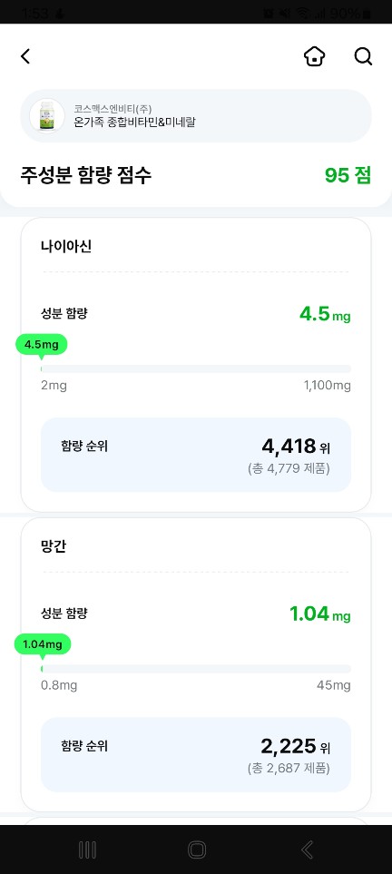Tap the 망간 content range bar

[x=196, y=668]
